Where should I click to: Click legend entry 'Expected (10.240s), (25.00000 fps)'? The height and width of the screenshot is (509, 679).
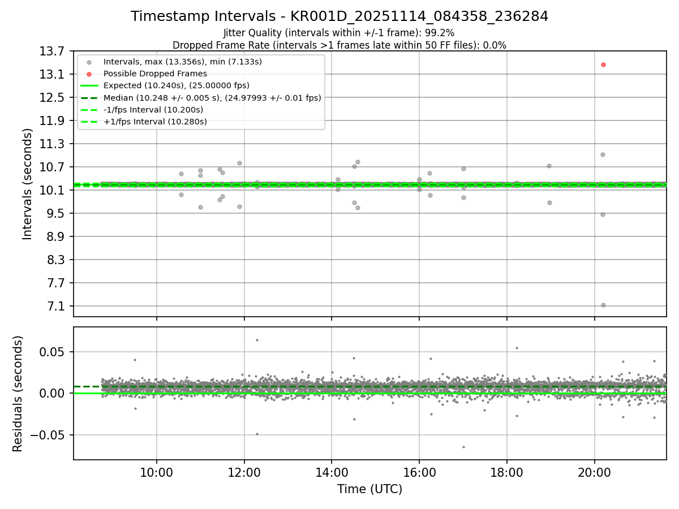point(177,85)
